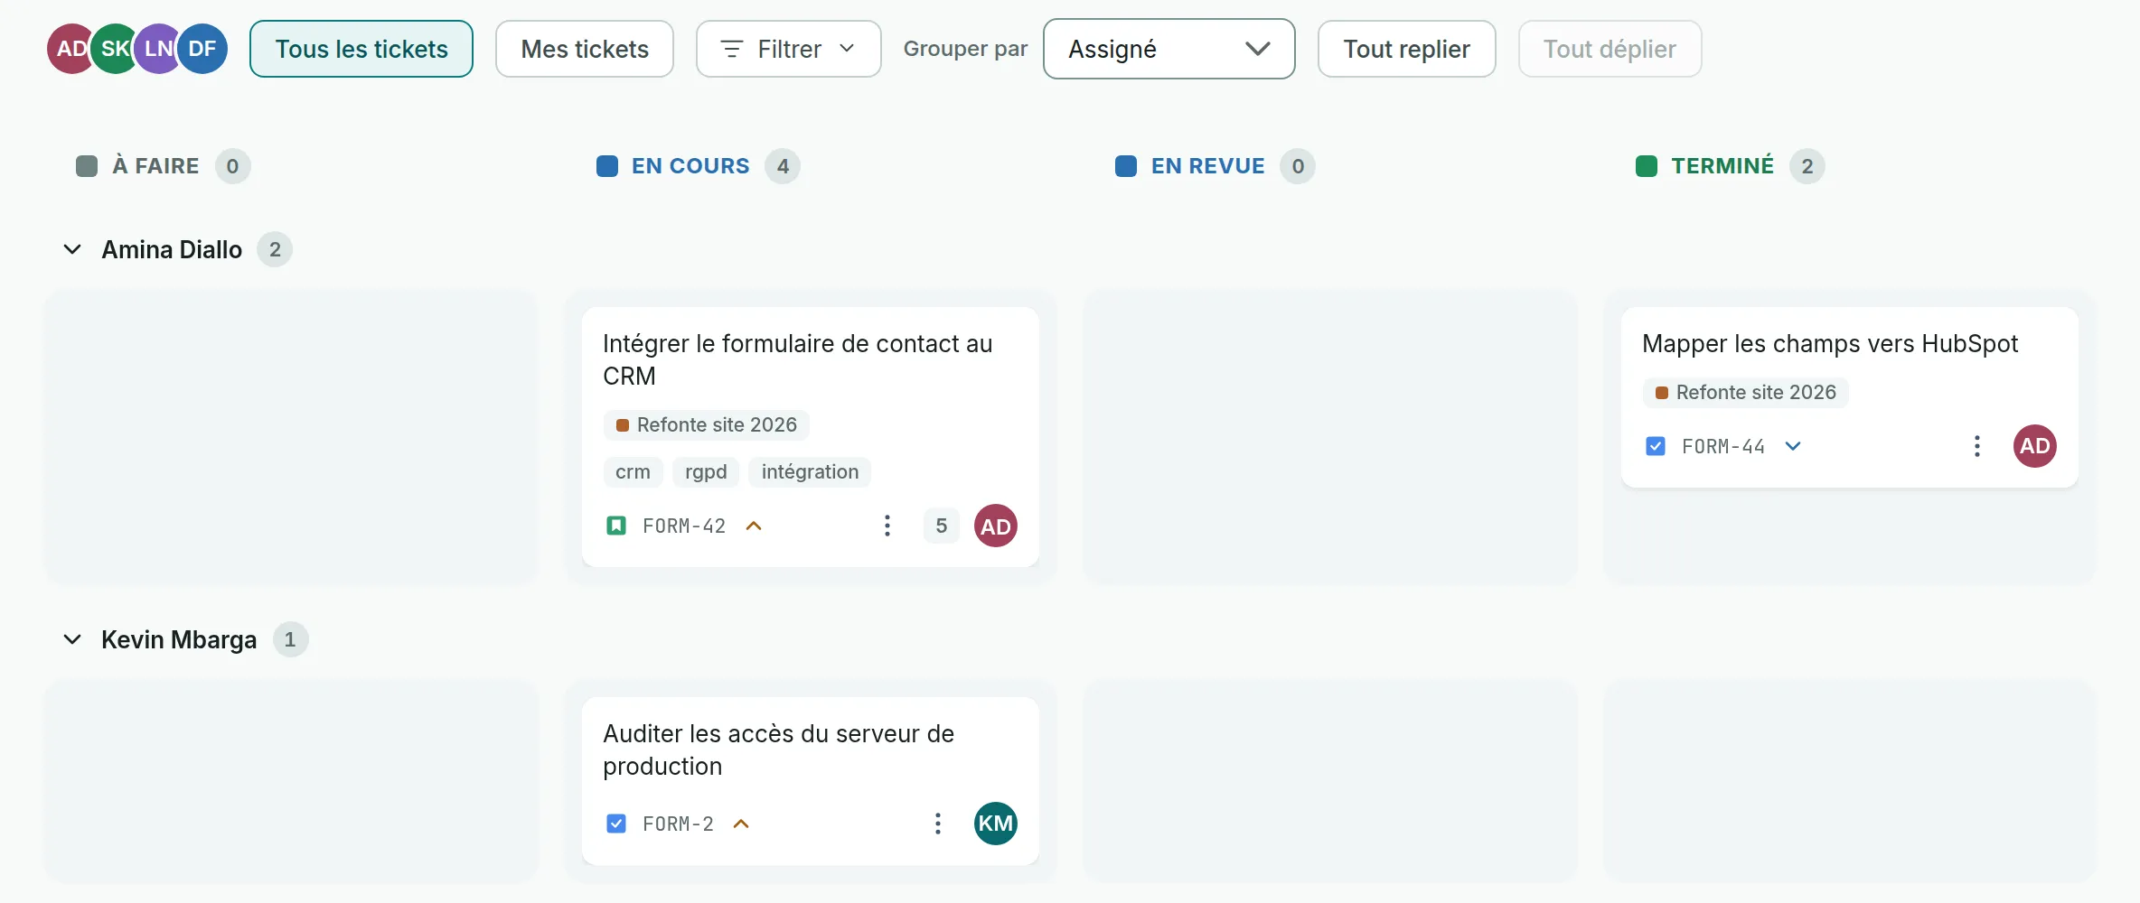
Task: Click the Tout replier button
Action: coord(1407,49)
